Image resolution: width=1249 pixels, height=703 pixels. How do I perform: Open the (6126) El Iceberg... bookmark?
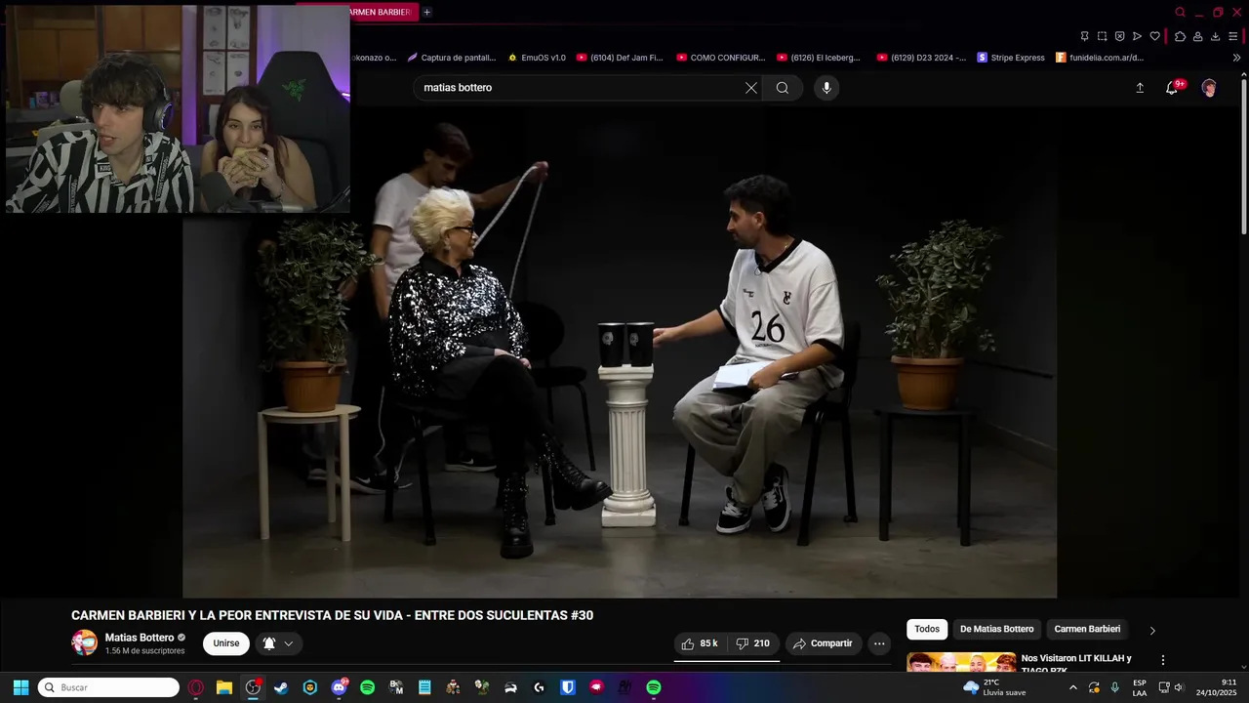click(x=820, y=58)
